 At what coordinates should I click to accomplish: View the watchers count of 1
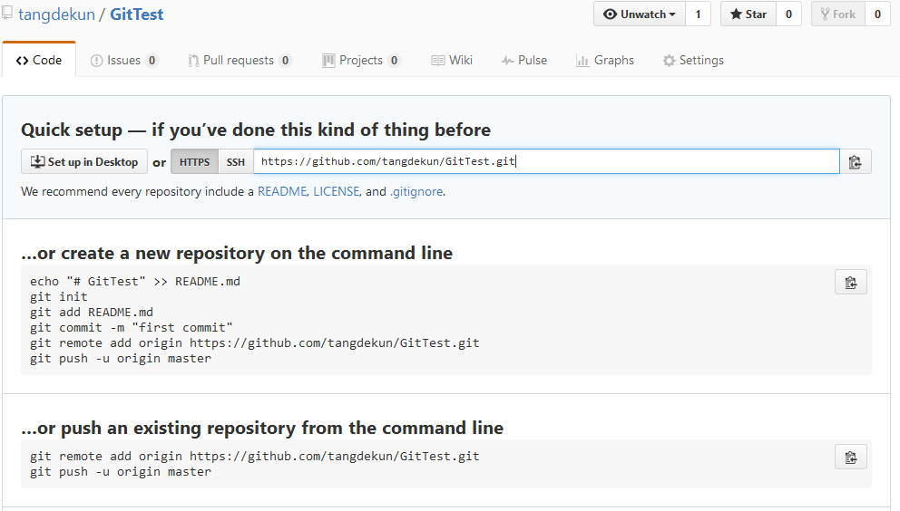point(698,14)
